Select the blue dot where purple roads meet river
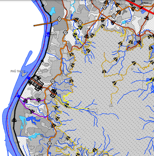154x156 pixels. click(x=19, y=96)
